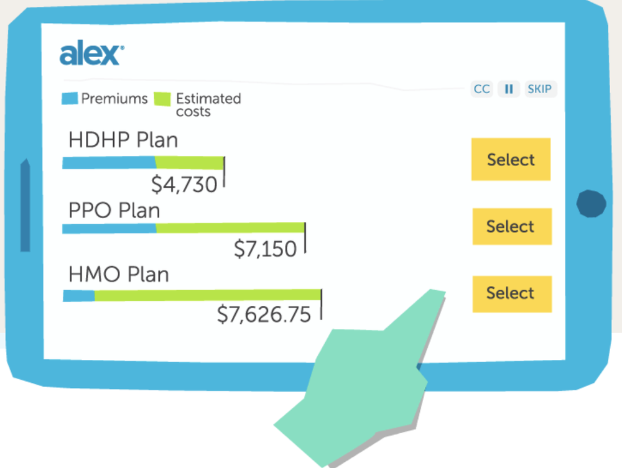Select the PPO Plan
The width and height of the screenshot is (622, 468).
[512, 227]
